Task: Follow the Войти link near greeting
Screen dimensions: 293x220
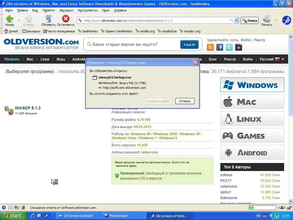Action: click(x=246, y=40)
